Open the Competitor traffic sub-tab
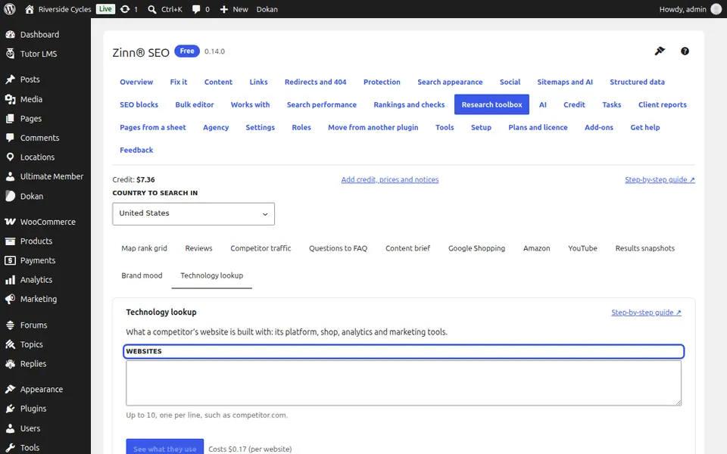Viewport: 727px width, 454px height. 261,248
